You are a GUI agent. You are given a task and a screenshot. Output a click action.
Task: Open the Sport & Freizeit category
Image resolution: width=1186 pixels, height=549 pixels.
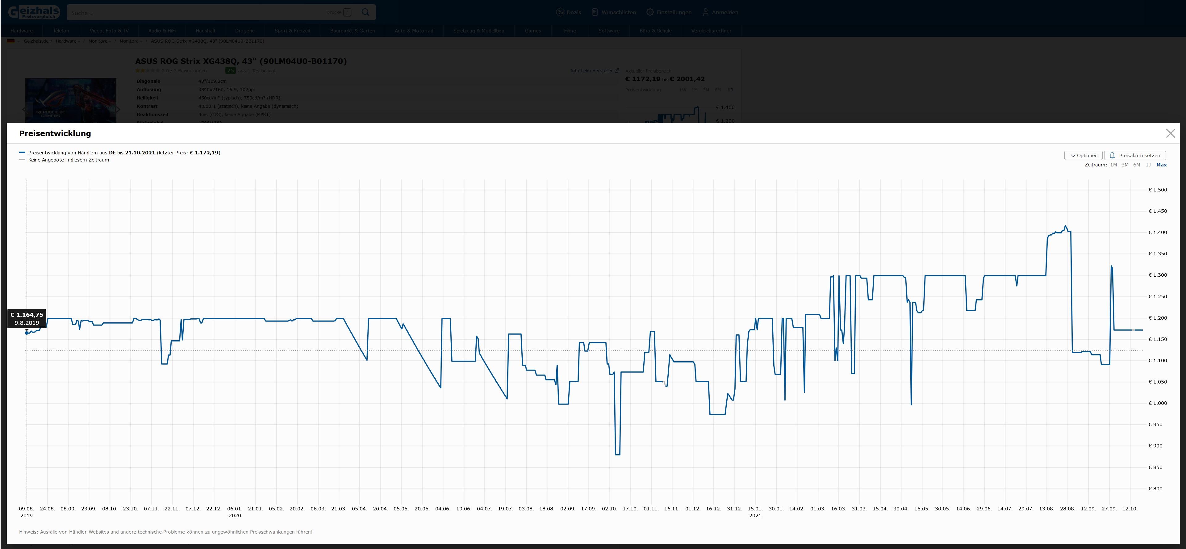(x=292, y=31)
